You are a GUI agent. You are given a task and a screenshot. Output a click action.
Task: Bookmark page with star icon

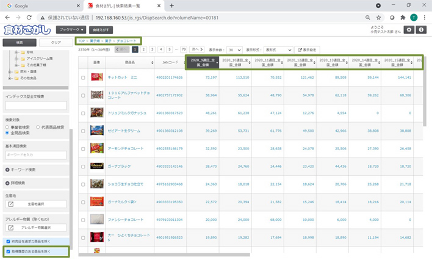pyautogui.click(x=378, y=18)
